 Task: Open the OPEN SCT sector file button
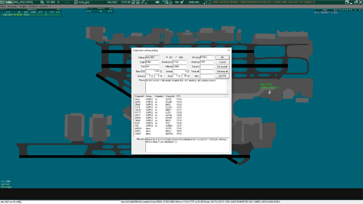(x=76, y=2)
